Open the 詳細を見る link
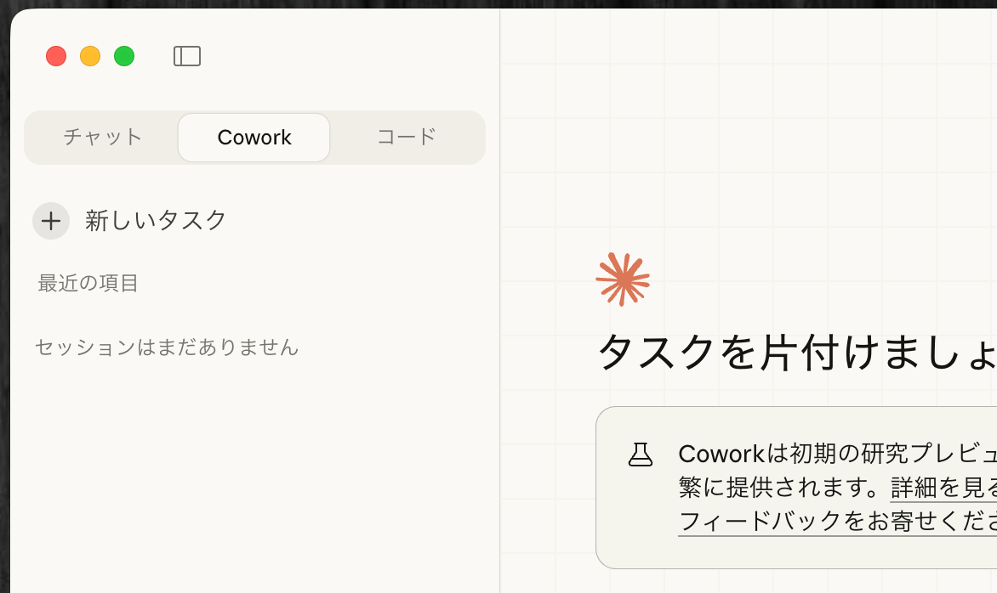The height and width of the screenshot is (593, 997). (x=943, y=488)
